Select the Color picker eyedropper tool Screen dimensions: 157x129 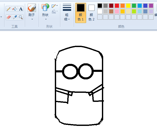[15, 17]
